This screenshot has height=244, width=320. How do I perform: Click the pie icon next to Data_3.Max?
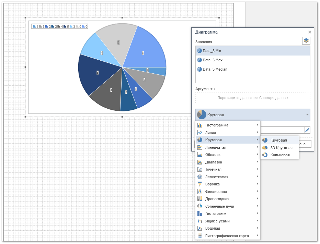(x=199, y=60)
